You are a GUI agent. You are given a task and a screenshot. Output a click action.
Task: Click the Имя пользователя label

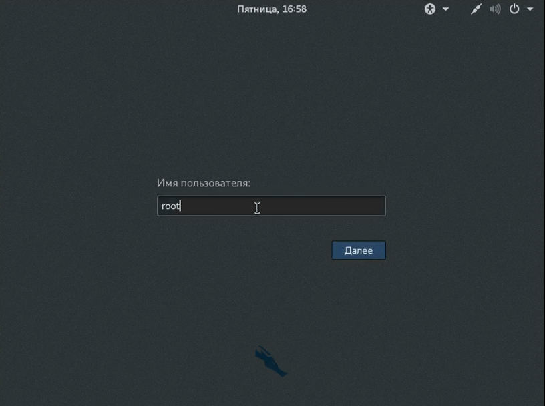coord(204,183)
